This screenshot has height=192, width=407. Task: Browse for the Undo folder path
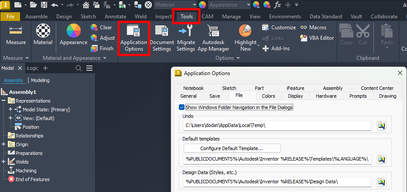point(382,126)
